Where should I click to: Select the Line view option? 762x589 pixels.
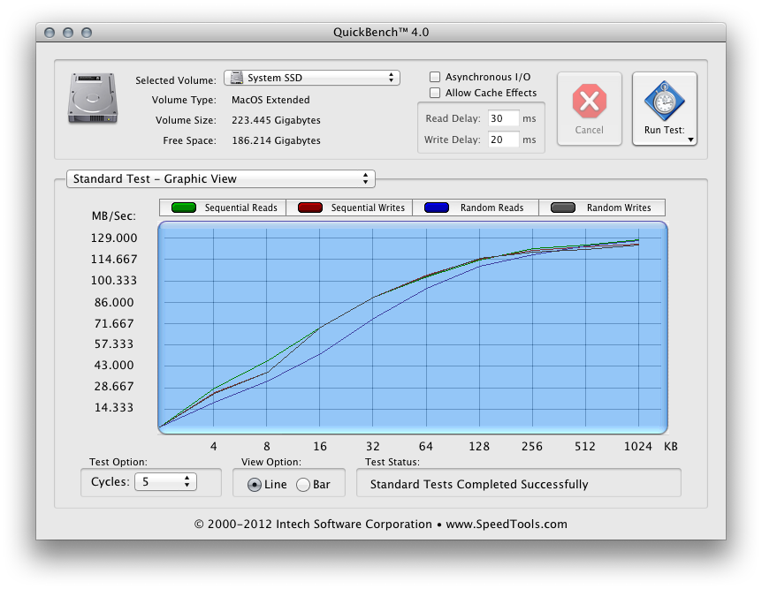[x=255, y=485]
